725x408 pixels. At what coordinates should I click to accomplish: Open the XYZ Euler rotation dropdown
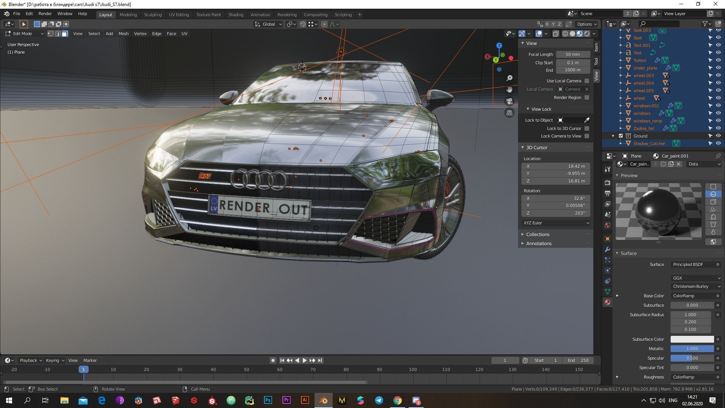point(556,223)
